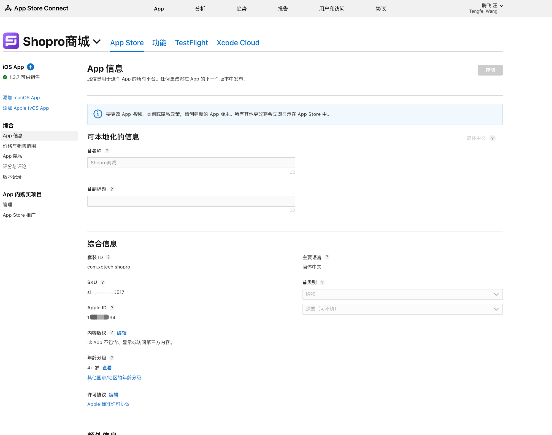The width and height of the screenshot is (552, 435).
Task: Select 1.3.7 可供销售 version in sidebar
Action: (24, 77)
